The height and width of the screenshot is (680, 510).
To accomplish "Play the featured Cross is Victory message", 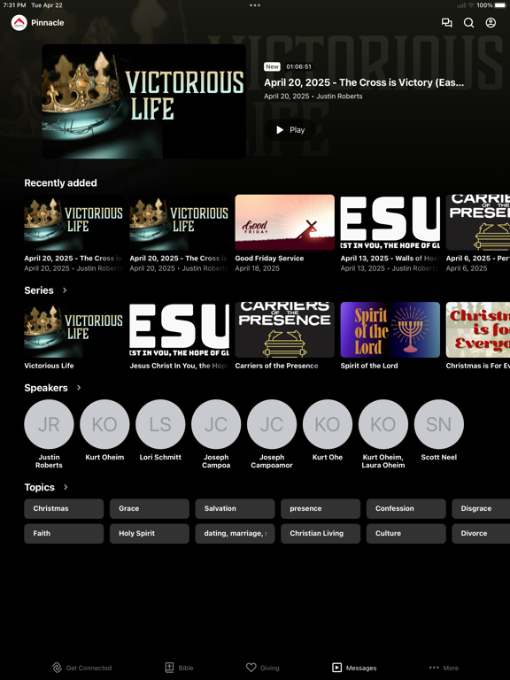I will [x=290, y=129].
